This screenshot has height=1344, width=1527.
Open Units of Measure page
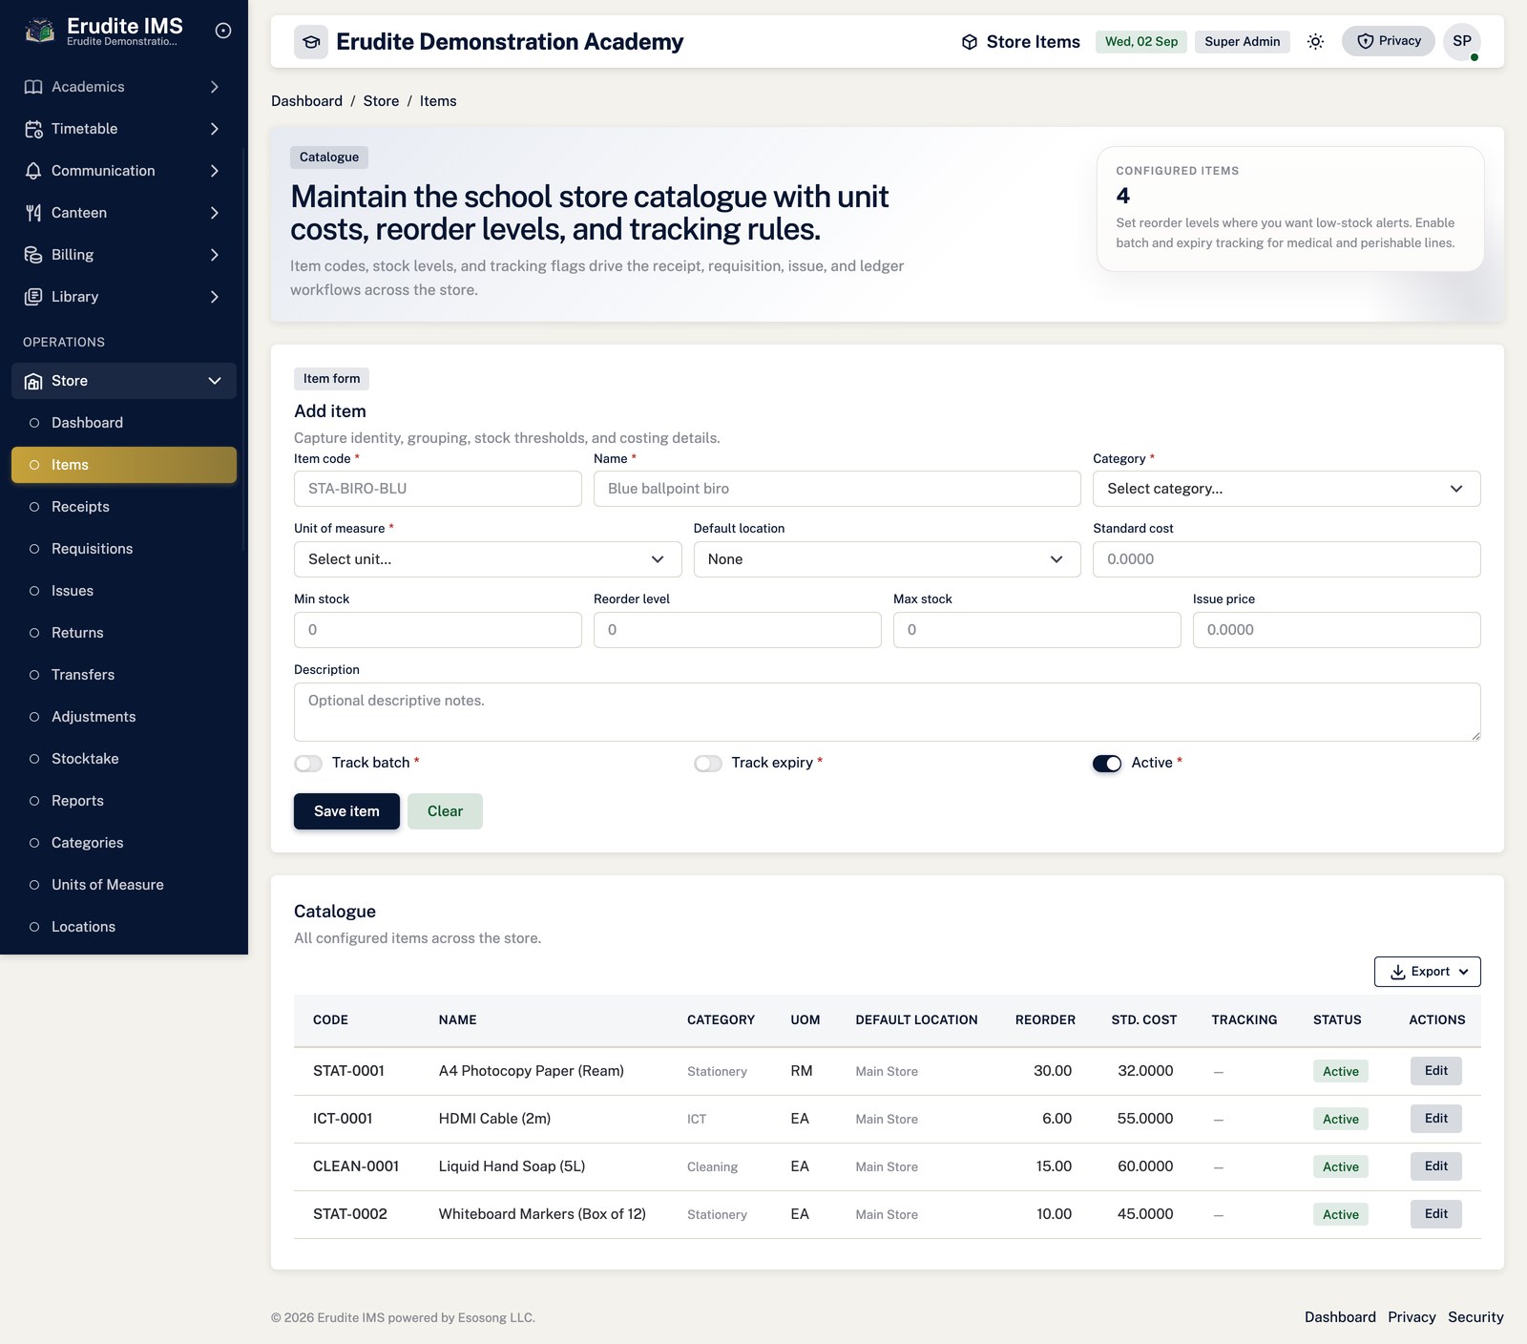[124, 885]
